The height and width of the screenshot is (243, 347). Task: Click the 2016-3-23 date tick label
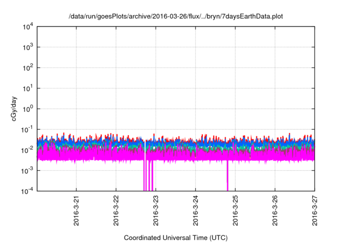[156, 210]
